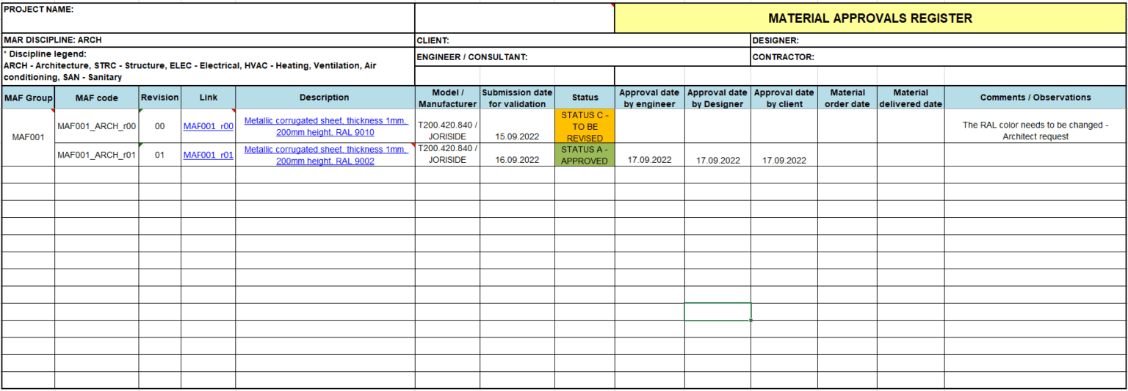Select the merged MAF001 group cell

pyautogui.click(x=28, y=137)
